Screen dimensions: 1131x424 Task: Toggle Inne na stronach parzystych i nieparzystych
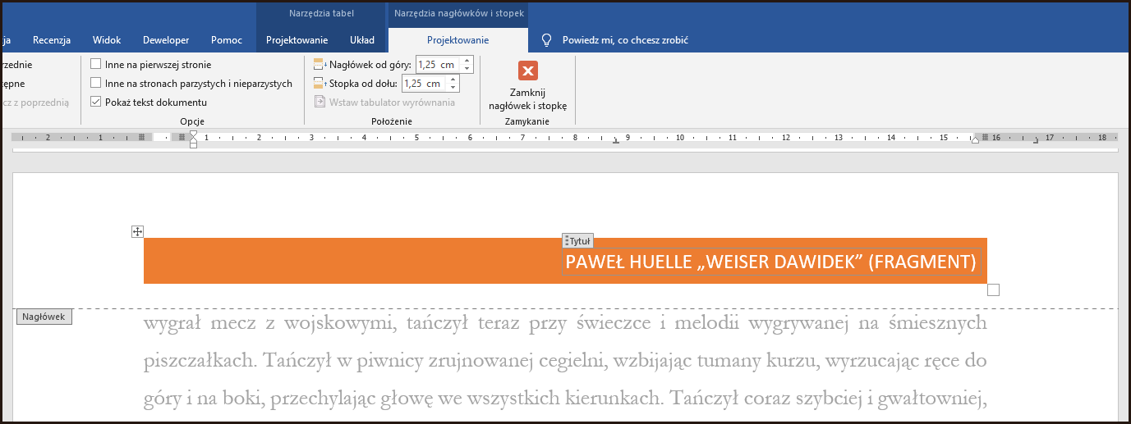point(96,83)
